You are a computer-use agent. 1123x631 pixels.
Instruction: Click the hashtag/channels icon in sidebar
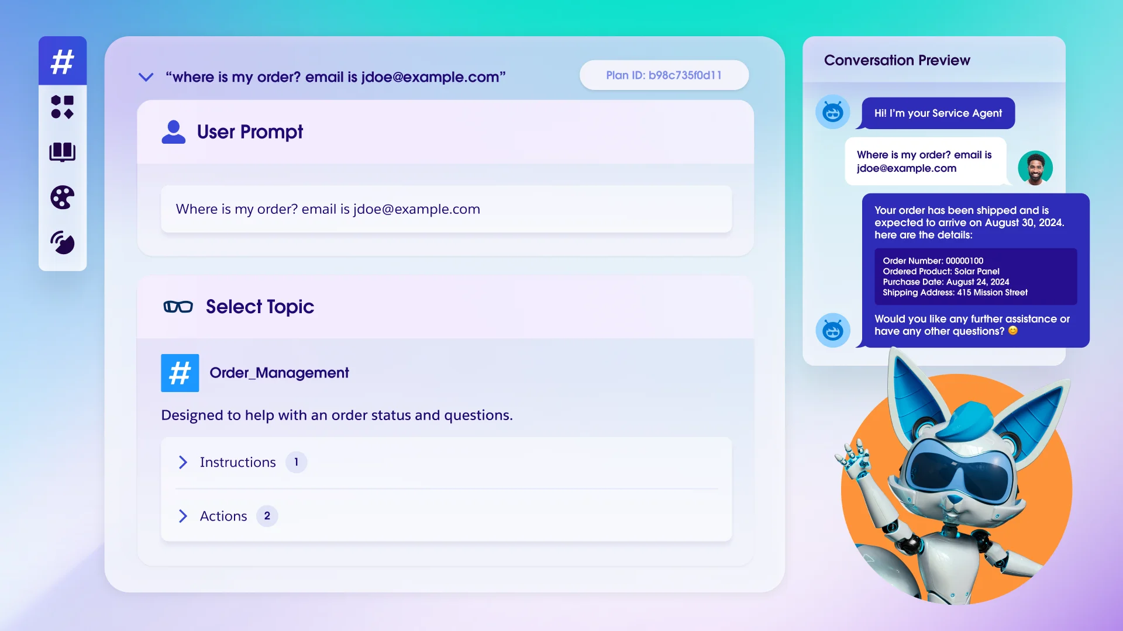[x=61, y=61]
